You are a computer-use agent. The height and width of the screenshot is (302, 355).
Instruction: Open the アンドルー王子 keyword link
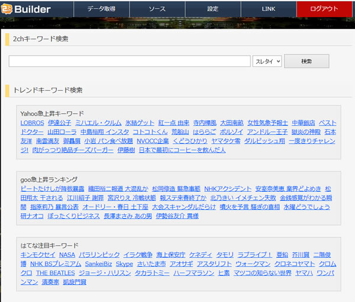[267, 132]
